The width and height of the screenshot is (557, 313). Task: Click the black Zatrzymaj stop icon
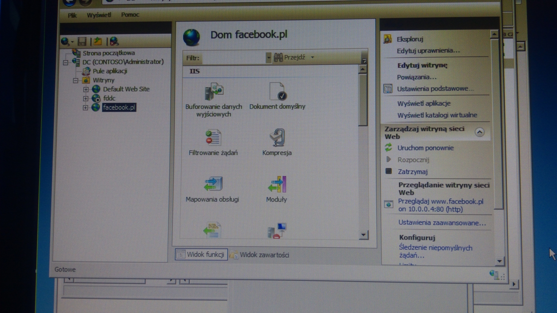point(389,171)
